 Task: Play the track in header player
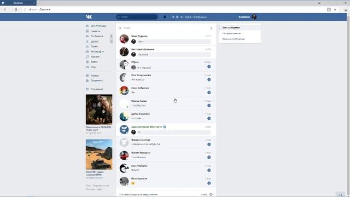click(x=177, y=17)
